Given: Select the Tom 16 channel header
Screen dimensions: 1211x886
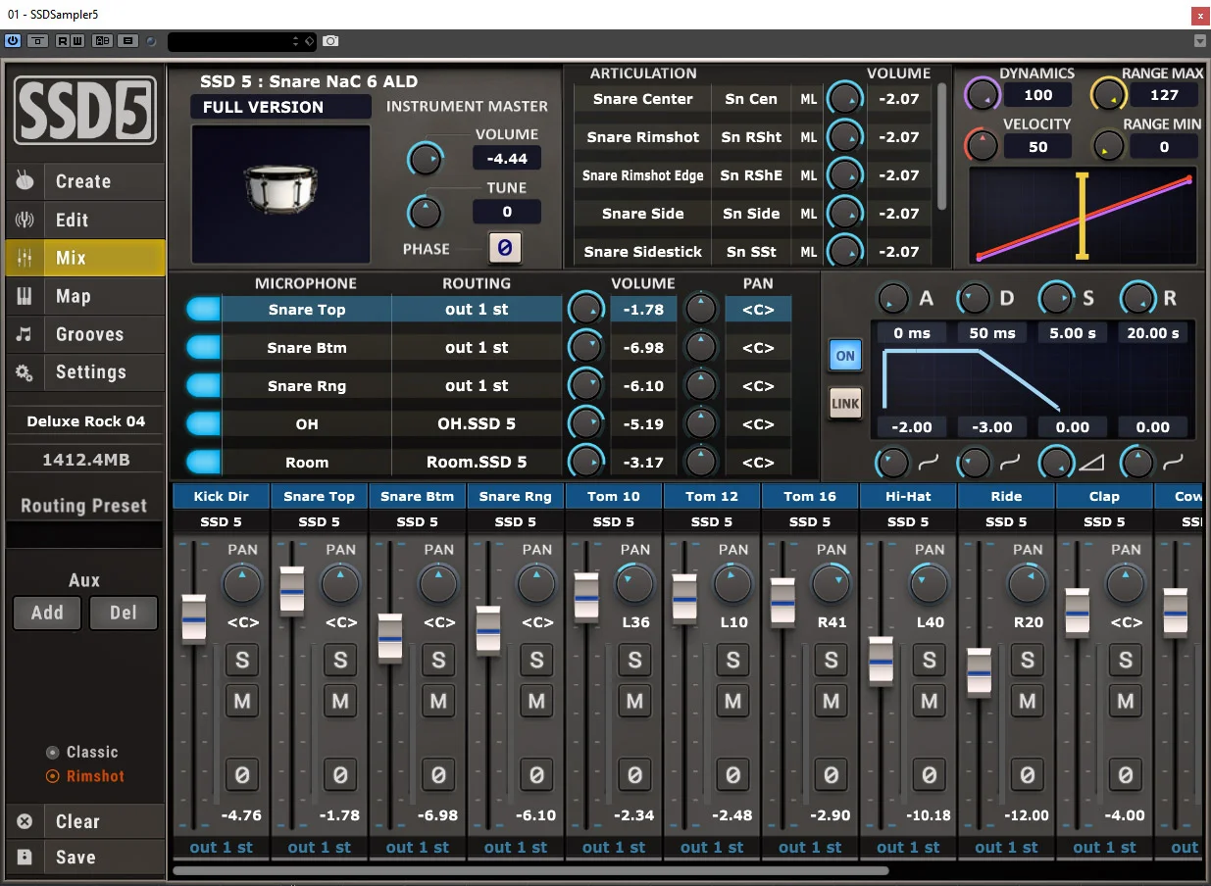Looking at the screenshot, I should point(810,497).
